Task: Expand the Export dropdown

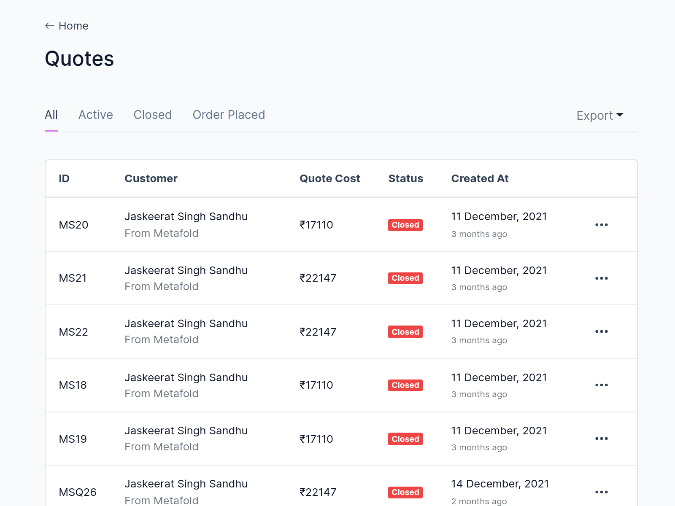Action: tap(600, 116)
